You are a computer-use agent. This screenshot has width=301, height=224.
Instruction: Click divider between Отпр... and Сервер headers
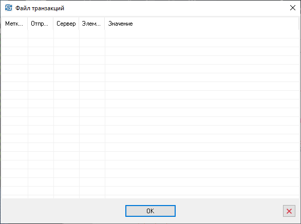(53, 24)
